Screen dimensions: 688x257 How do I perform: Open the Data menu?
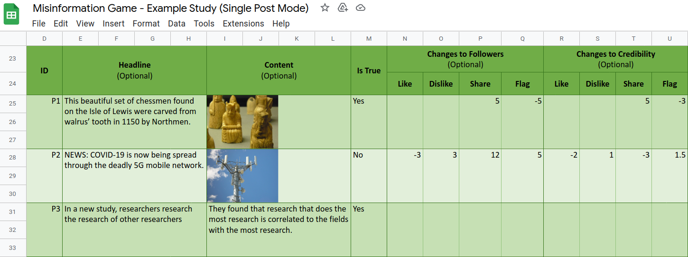(x=177, y=24)
